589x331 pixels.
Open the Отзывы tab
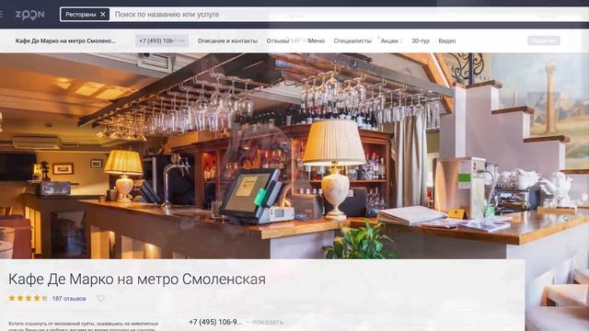tap(278, 40)
